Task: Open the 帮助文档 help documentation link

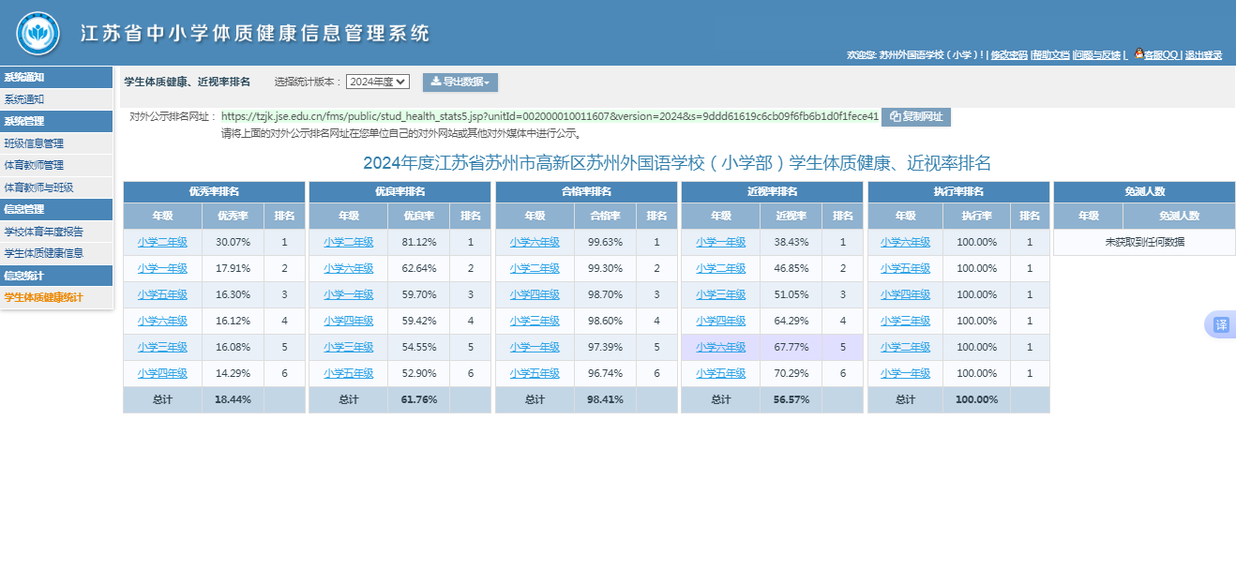Action: pyautogui.click(x=1050, y=55)
